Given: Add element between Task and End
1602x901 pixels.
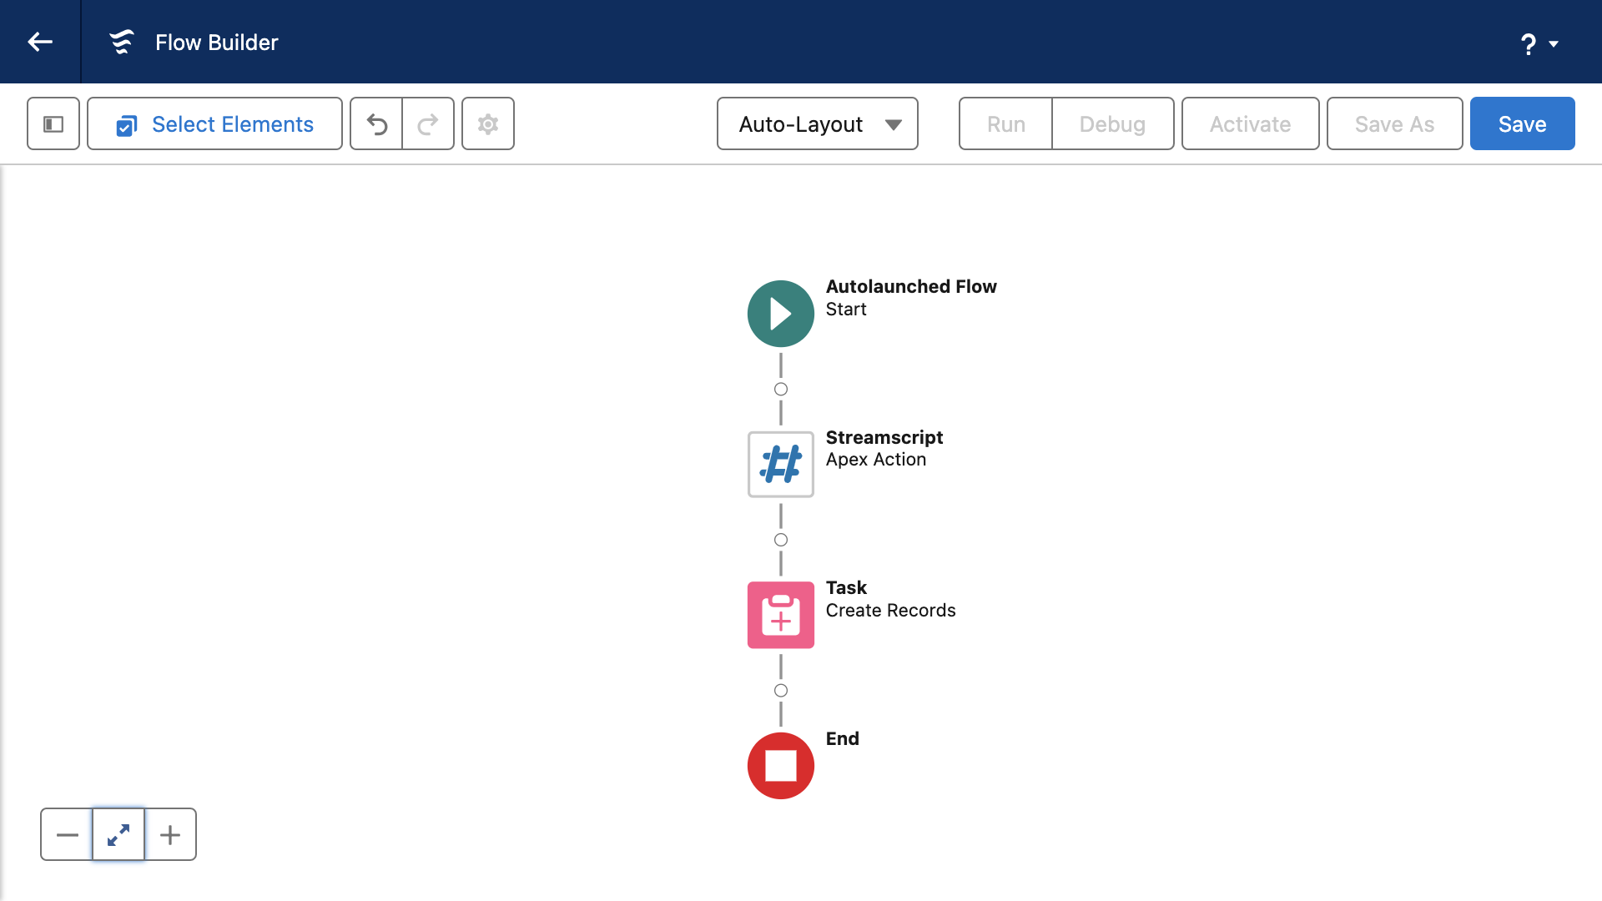Looking at the screenshot, I should click(x=781, y=691).
